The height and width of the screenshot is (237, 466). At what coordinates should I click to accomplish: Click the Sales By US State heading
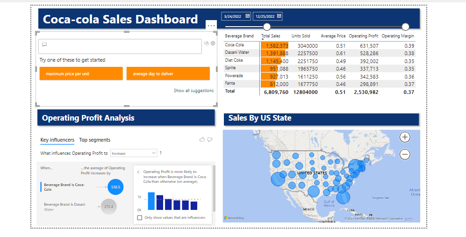coord(260,118)
